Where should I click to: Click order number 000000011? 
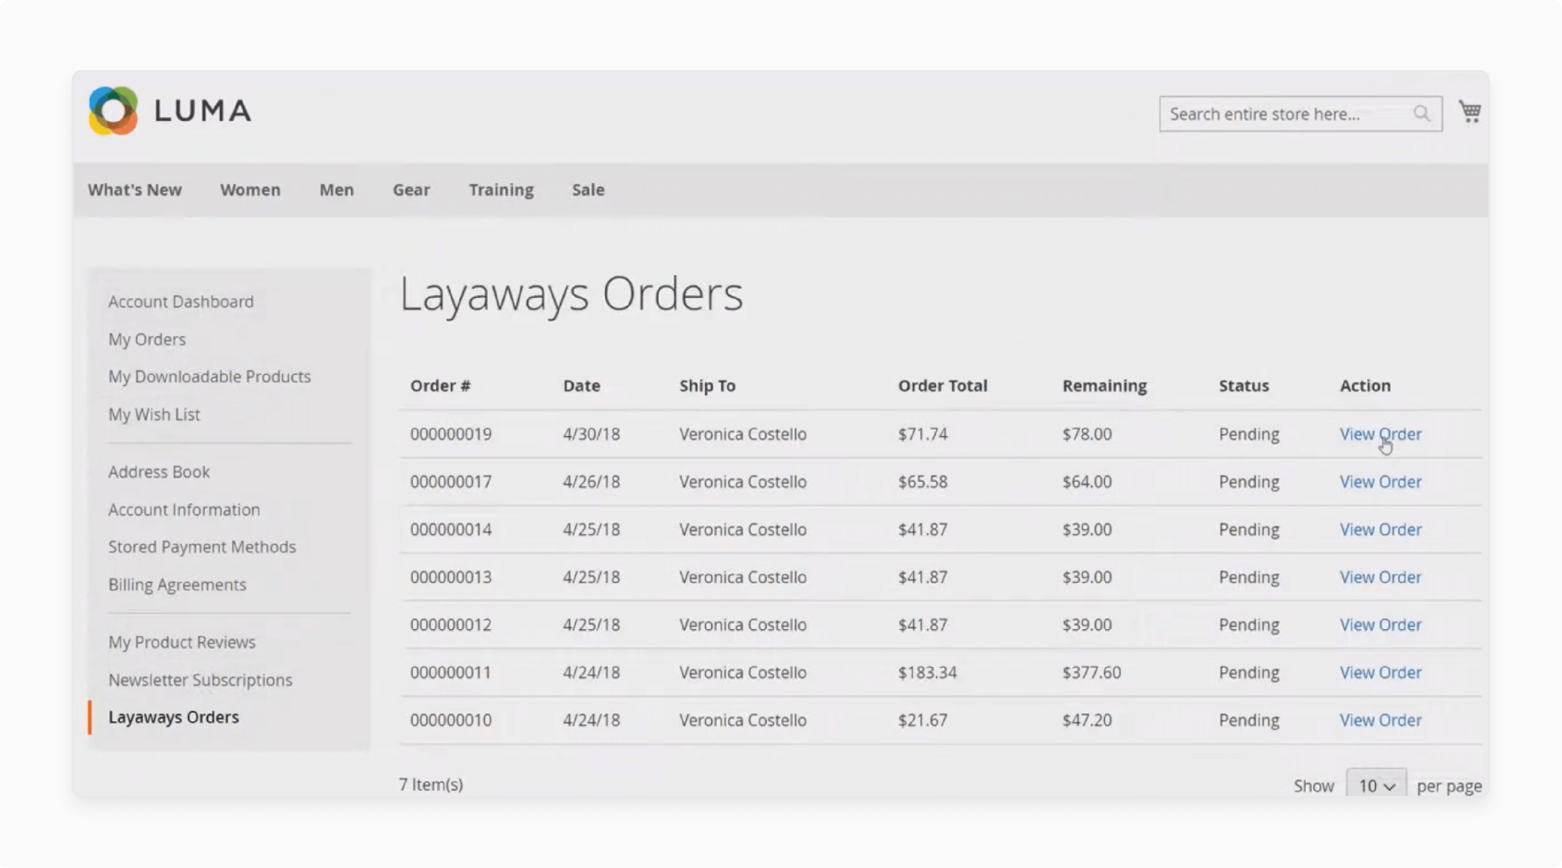tap(451, 673)
